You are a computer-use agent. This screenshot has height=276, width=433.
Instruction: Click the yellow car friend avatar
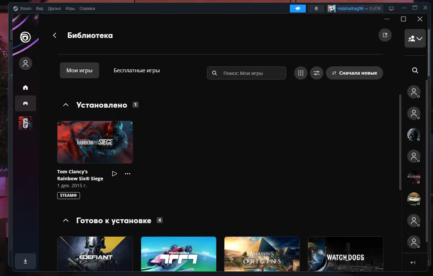(413, 199)
